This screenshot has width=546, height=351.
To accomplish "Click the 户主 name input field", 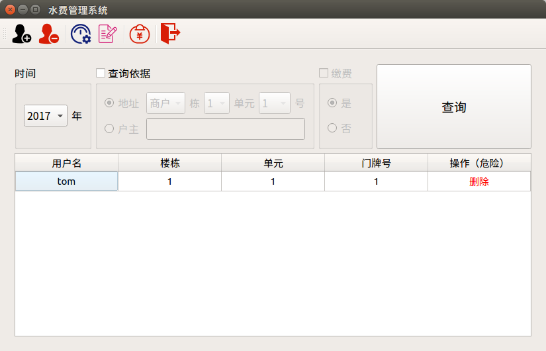I will click(x=226, y=129).
